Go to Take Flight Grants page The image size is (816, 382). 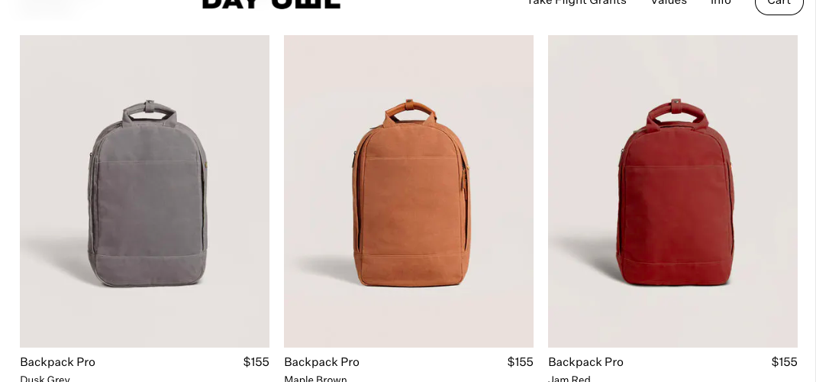pos(576,2)
